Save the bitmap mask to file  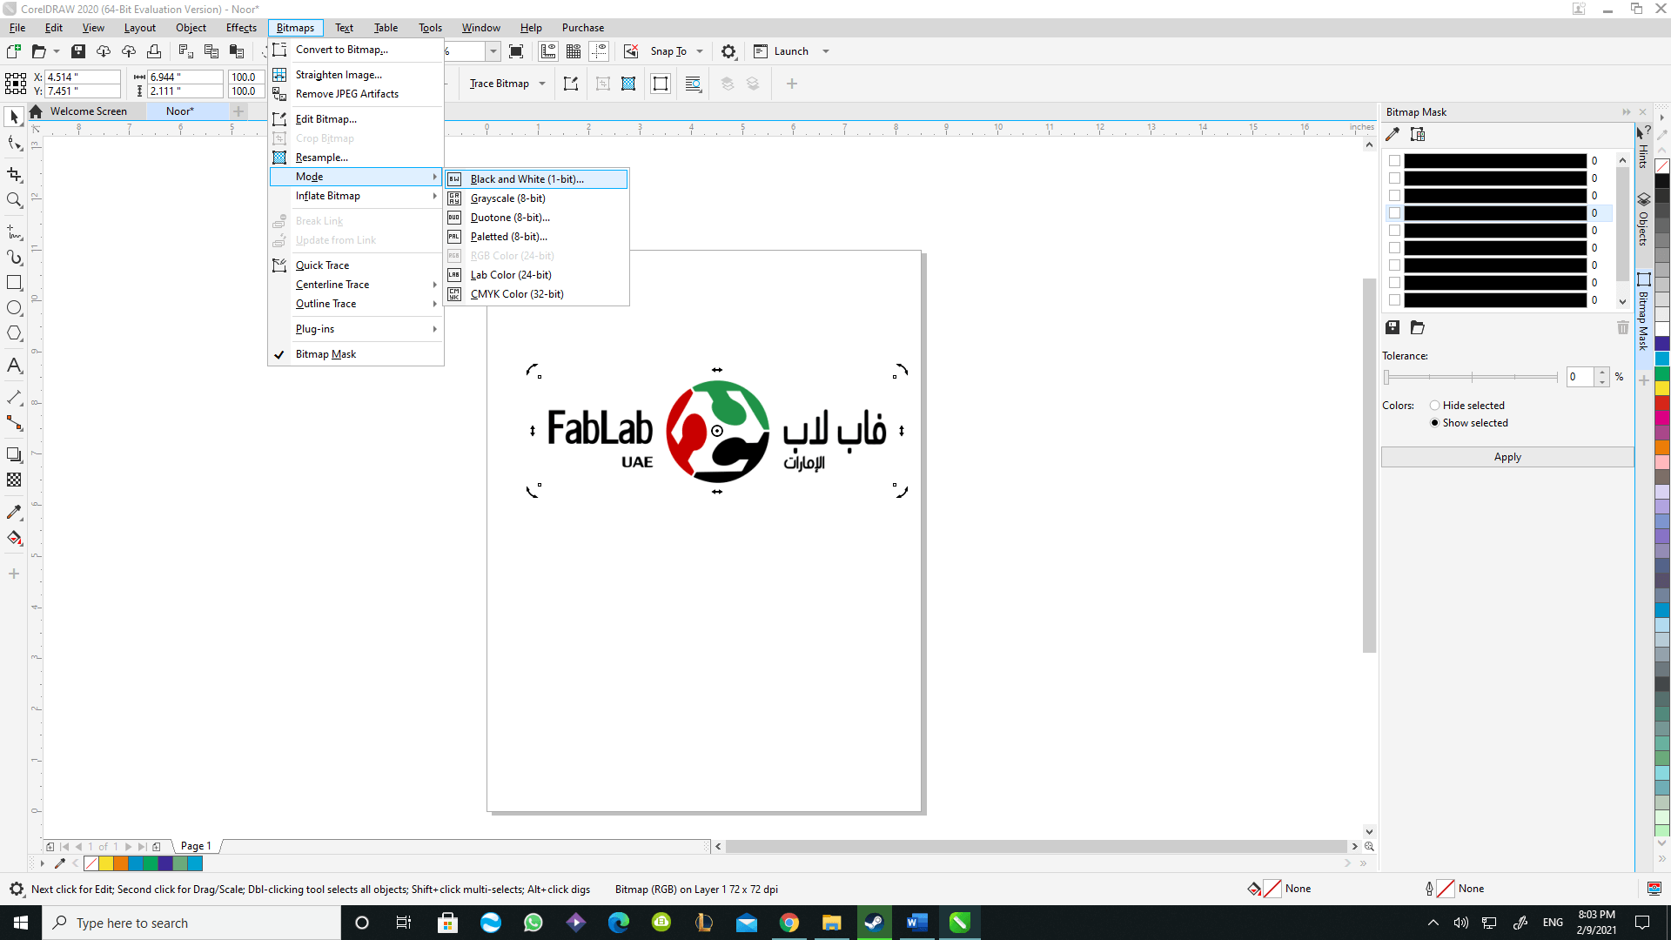point(1392,327)
